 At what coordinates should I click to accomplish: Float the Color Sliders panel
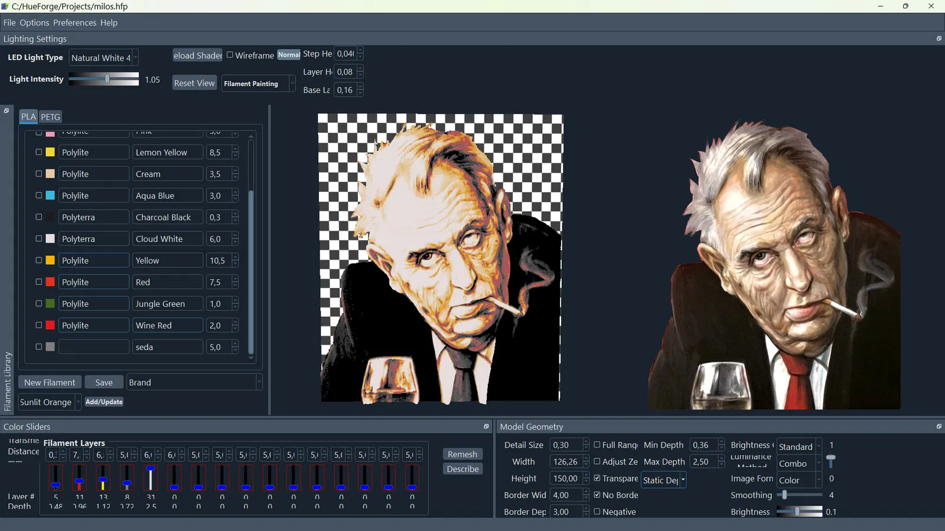[x=486, y=426]
